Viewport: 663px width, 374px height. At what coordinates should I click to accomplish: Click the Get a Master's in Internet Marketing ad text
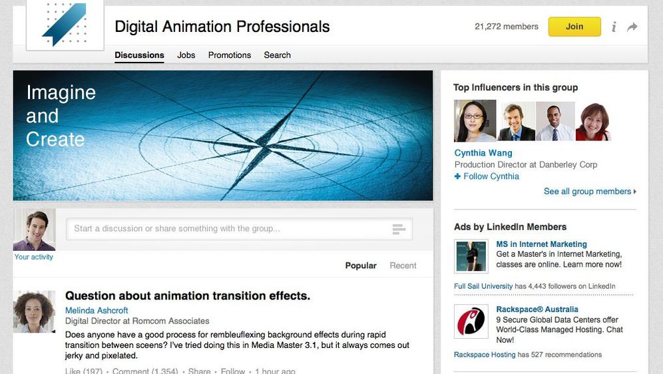[x=559, y=259]
